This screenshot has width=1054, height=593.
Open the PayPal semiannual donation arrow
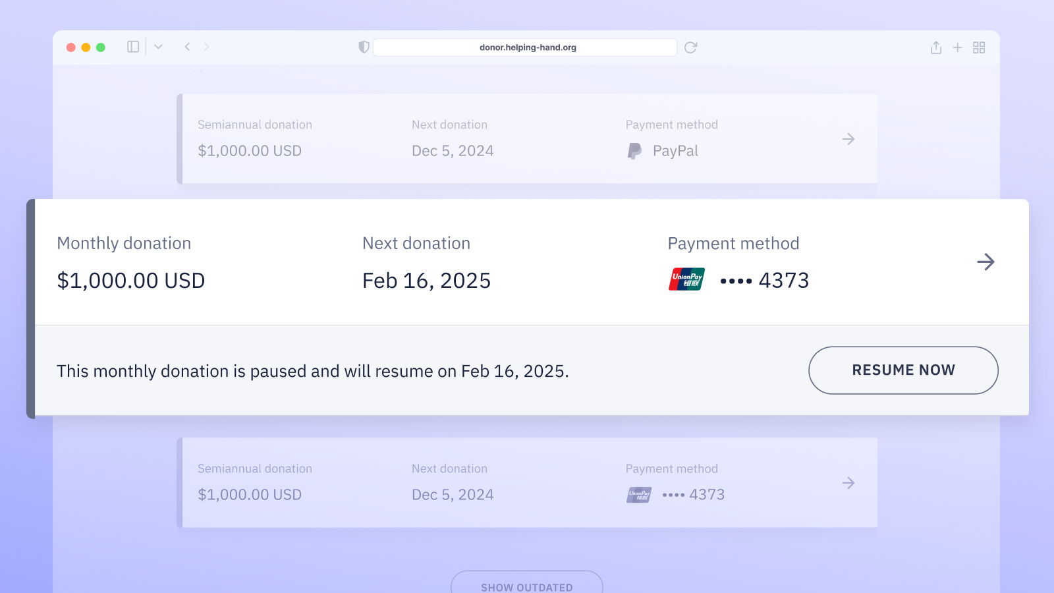coord(848,139)
